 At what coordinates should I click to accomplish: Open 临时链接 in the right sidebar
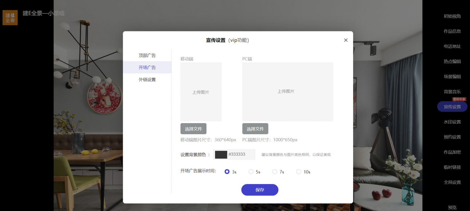tap(452, 167)
